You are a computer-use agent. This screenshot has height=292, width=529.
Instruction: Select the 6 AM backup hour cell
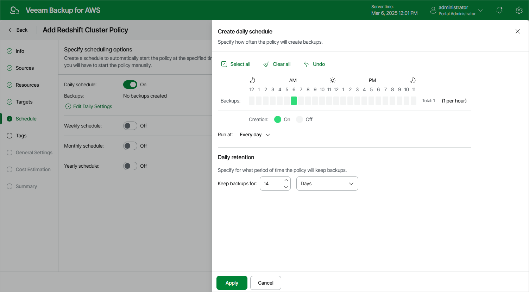point(294,101)
